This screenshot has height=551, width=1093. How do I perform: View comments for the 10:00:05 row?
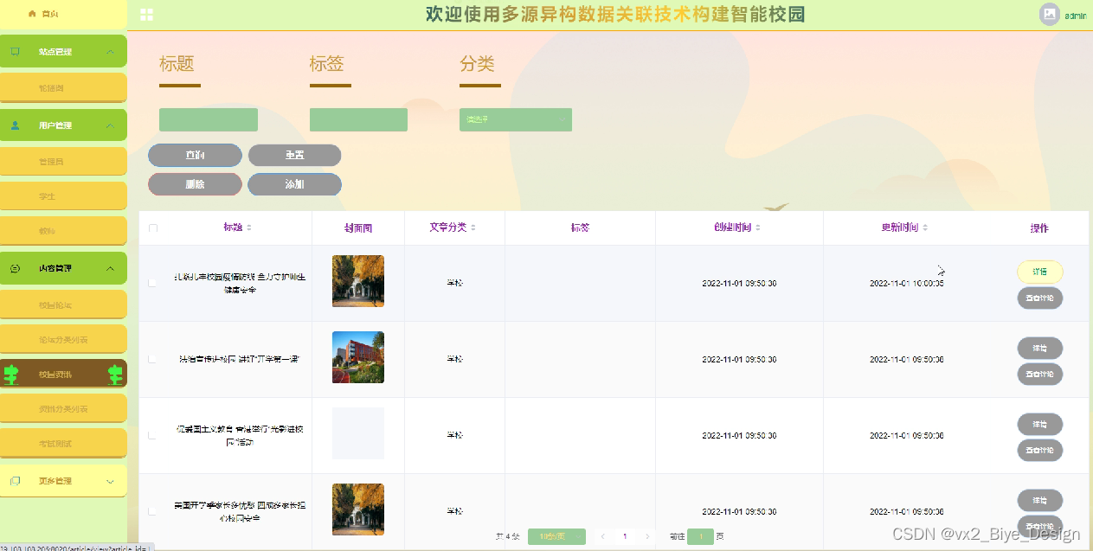(x=1040, y=298)
